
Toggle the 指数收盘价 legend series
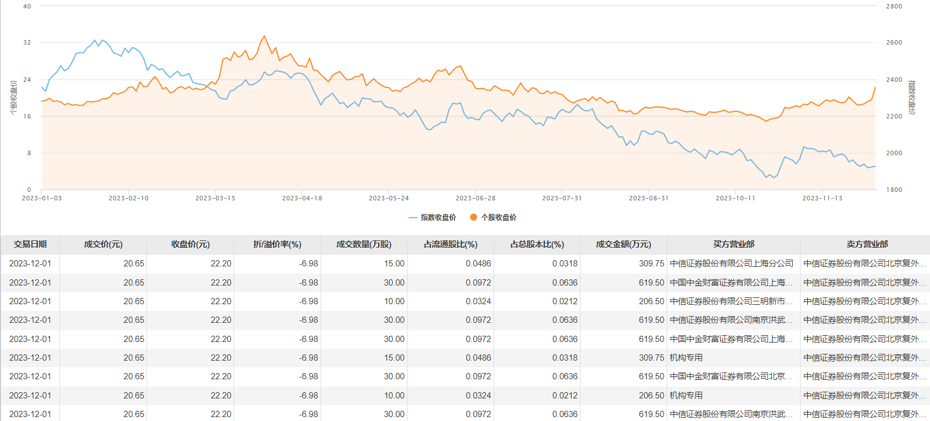click(438, 217)
